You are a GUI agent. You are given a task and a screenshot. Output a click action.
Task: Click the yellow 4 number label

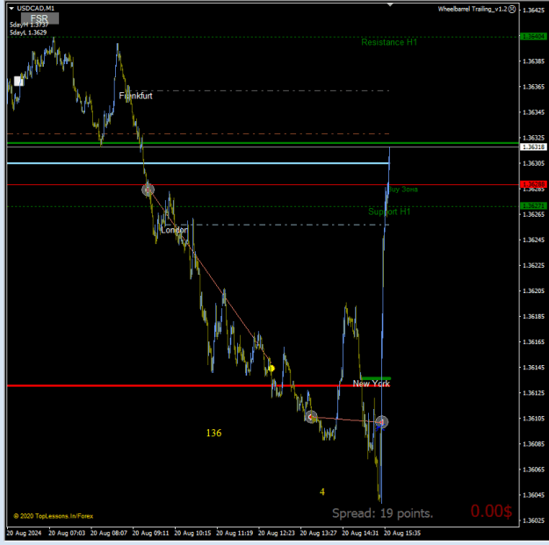pyautogui.click(x=322, y=491)
